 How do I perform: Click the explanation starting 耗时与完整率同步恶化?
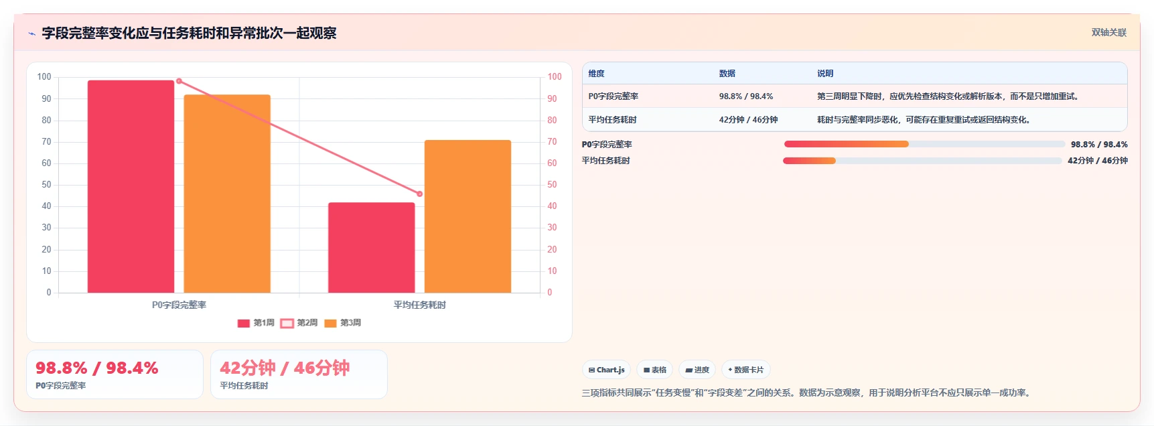924,120
